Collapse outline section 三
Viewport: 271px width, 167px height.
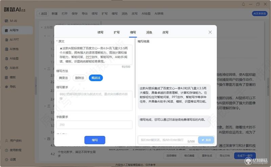coord(45,106)
